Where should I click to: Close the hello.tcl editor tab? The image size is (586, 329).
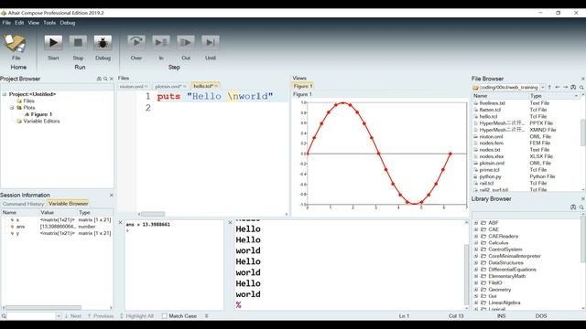coord(216,86)
